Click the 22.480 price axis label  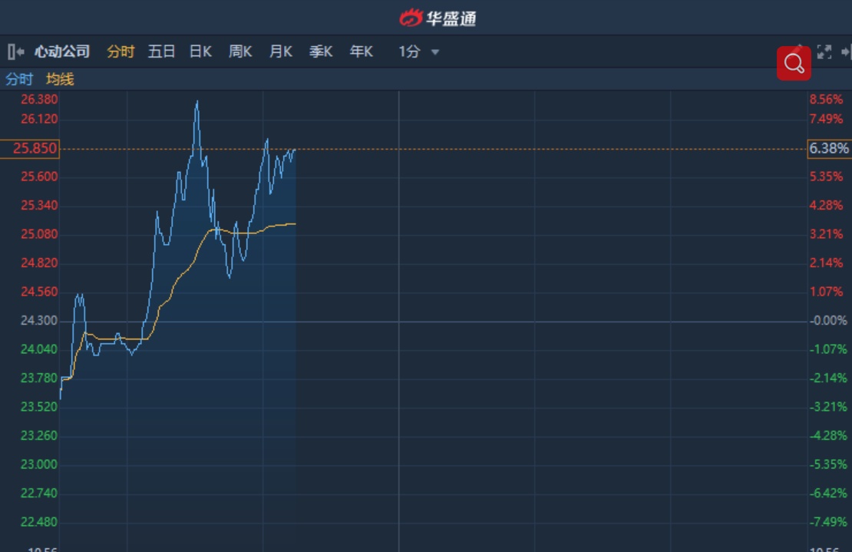coord(39,522)
